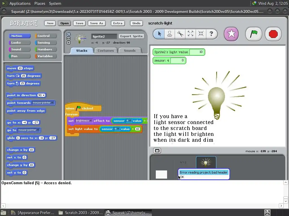Select the stamp duplicate tool

pos(170,34)
